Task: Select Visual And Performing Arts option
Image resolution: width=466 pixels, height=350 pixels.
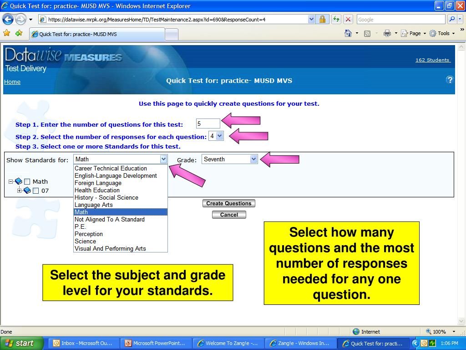Action: click(x=120, y=248)
